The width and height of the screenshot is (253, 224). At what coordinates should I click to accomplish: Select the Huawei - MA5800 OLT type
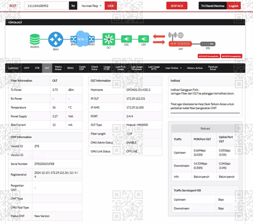point(137,125)
